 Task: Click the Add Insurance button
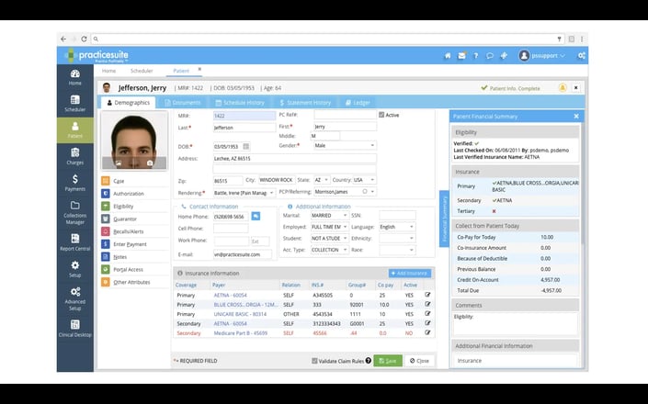410,274
